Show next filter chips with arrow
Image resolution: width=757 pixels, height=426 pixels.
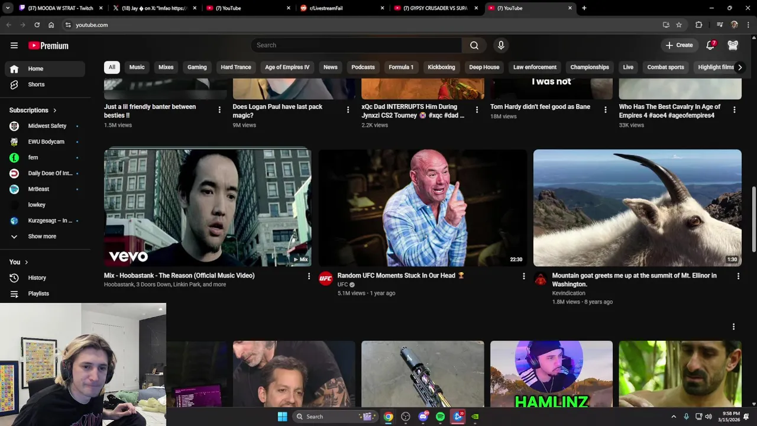click(739, 67)
